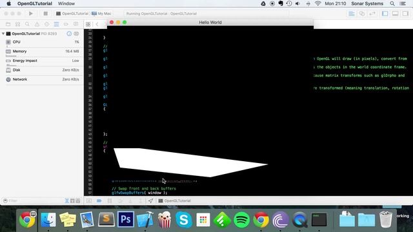413x232 pixels.
Task: Open the OpenGLTutorial process in debug bar
Action: pyautogui.click(x=175, y=200)
